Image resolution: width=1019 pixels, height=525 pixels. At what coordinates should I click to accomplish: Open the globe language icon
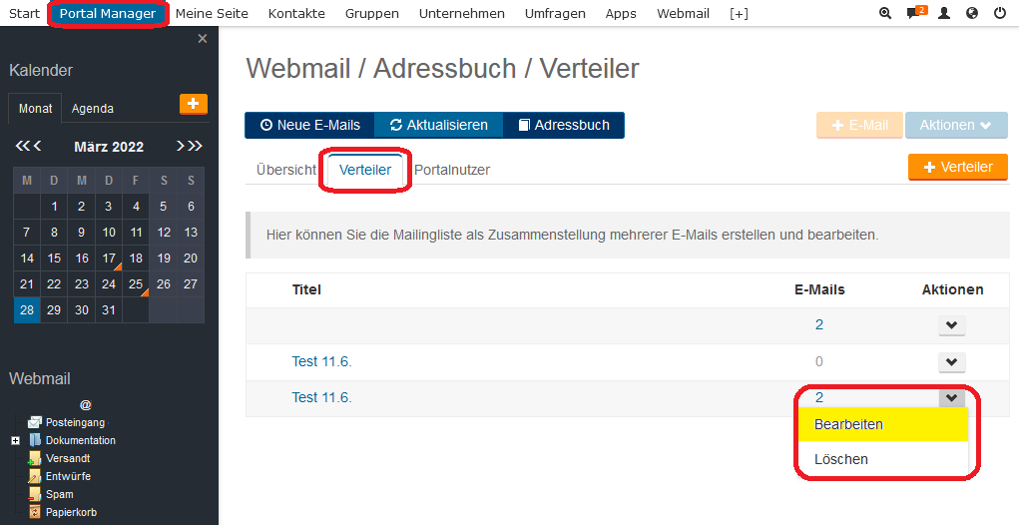click(x=972, y=13)
